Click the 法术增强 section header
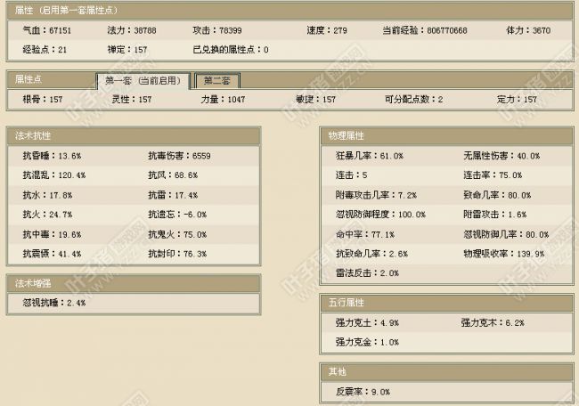The height and width of the screenshot is (406, 579). pyautogui.click(x=33, y=283)
